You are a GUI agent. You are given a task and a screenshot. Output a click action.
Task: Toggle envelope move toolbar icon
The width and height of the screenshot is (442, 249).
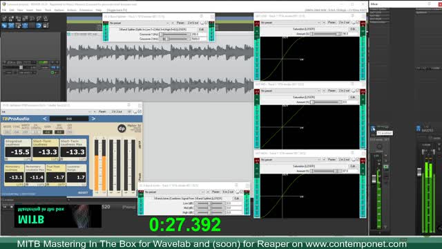click(25, 26)
